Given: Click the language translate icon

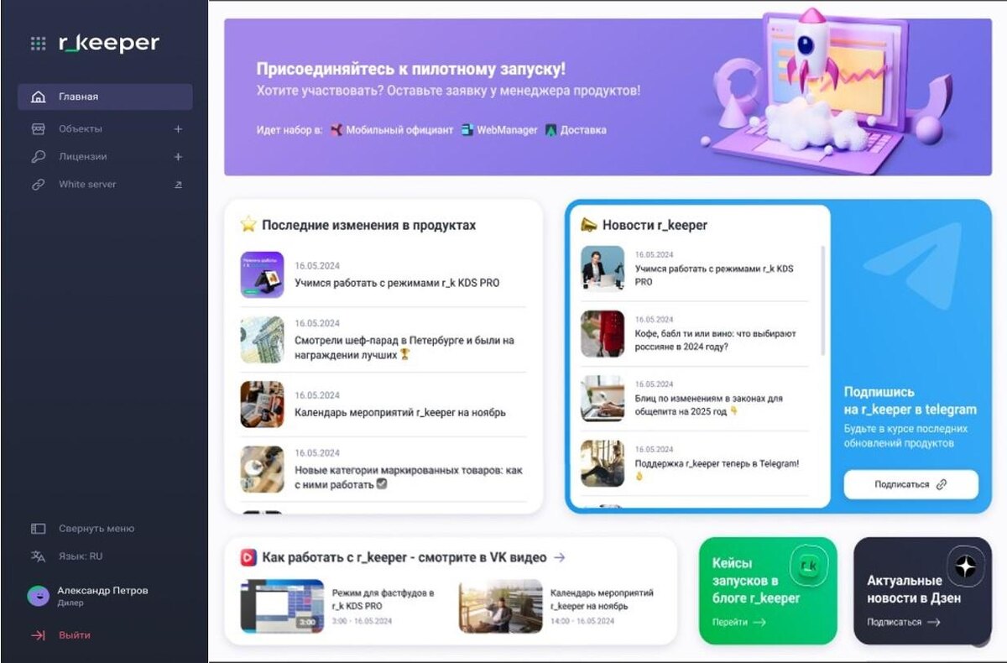Looking at the screenshot, I should coord(38,556).
